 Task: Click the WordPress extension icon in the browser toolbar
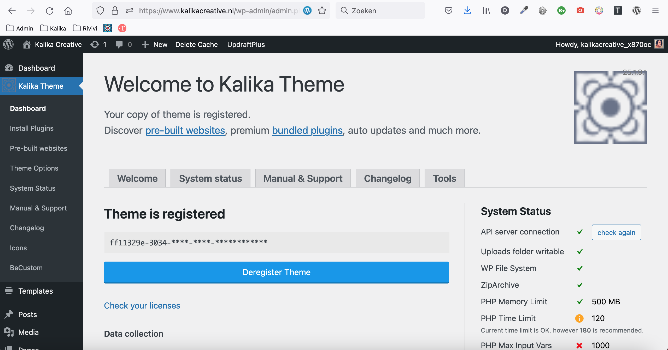coord(637,11)
